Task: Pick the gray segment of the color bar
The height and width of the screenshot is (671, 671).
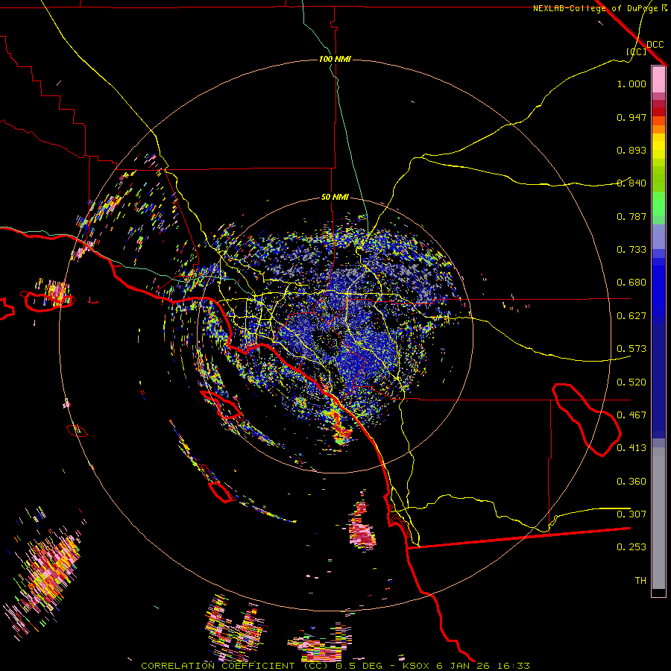Action: [658, 518]
